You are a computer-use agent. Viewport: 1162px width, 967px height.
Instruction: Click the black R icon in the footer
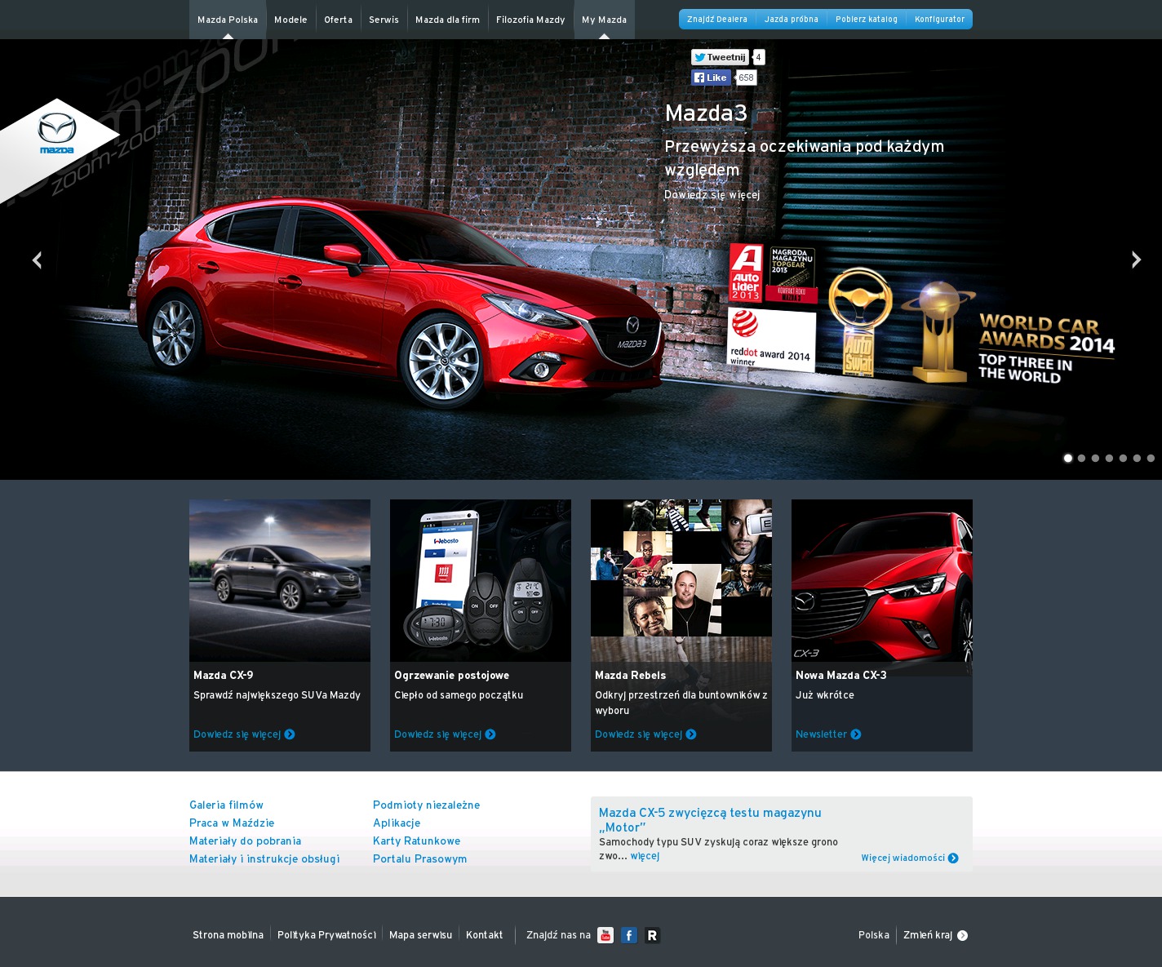tap(652, 935)
